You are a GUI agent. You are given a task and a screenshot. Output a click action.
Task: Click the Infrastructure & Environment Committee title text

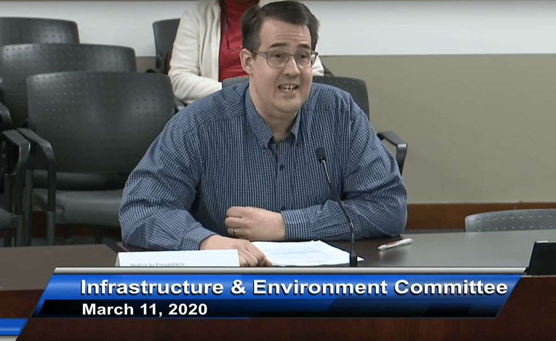tap(294, 288)
